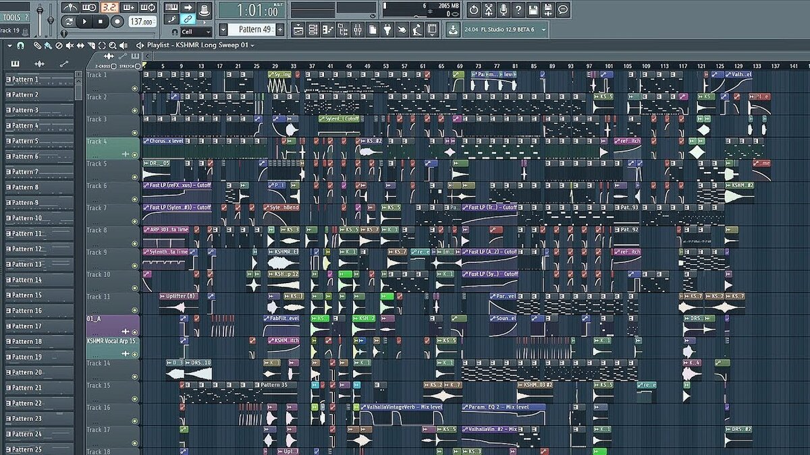The height and width of the screenshot is (455, 810).
Task: Select the Delete tool in Playlist
Action: click(59, 45)
